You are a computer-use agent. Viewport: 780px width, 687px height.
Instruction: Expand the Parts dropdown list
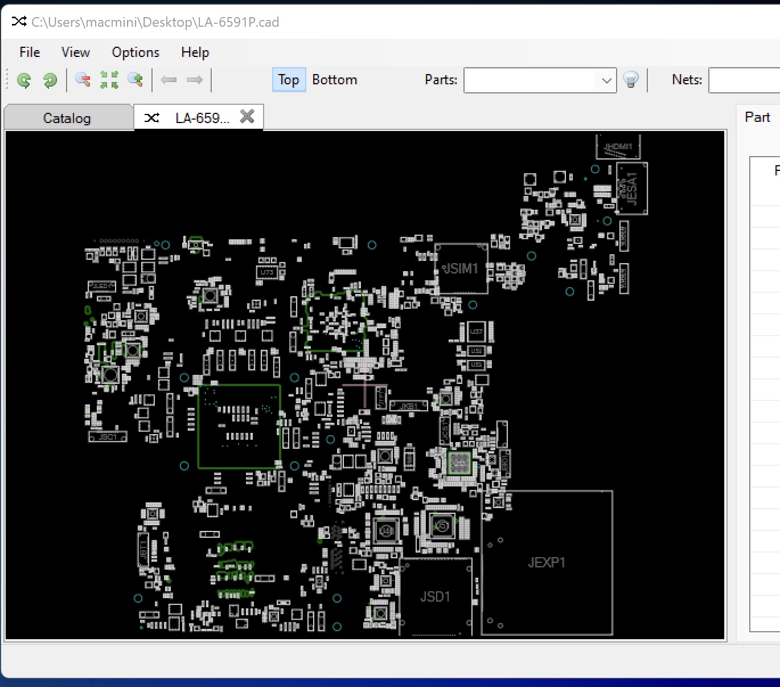pyautogui.click(x=606, y=80)
